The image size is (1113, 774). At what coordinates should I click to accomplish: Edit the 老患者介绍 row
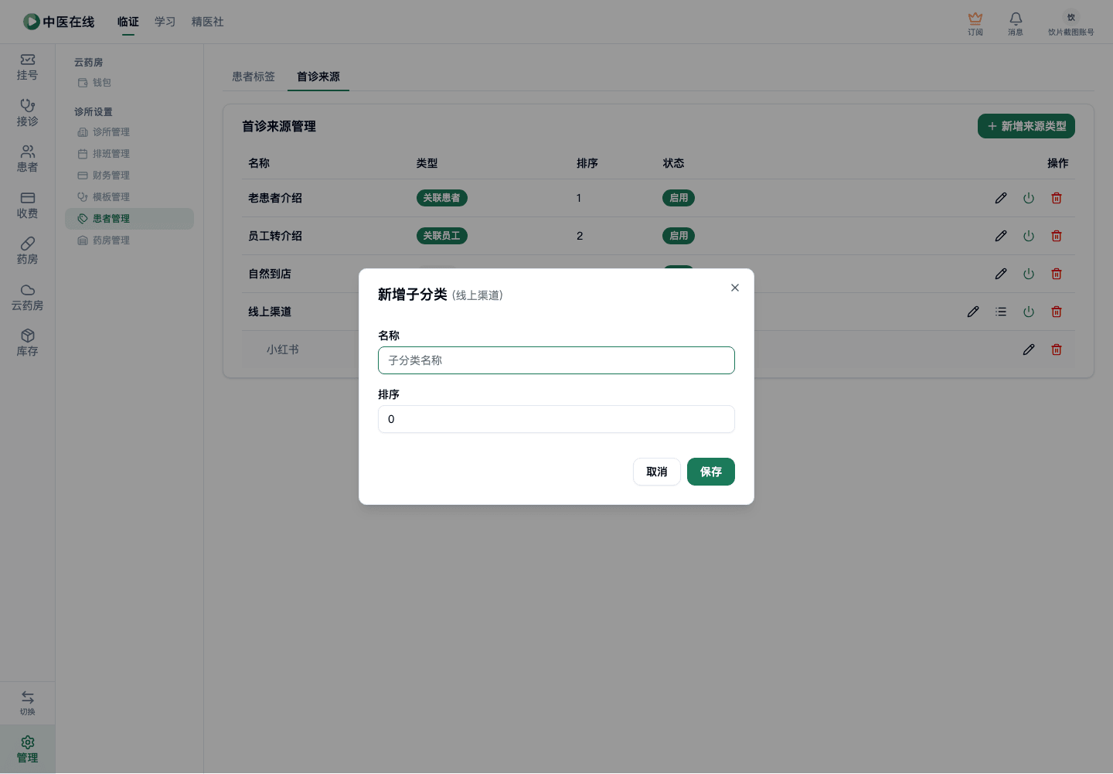pyautogui.click(x=1001, y=198)
